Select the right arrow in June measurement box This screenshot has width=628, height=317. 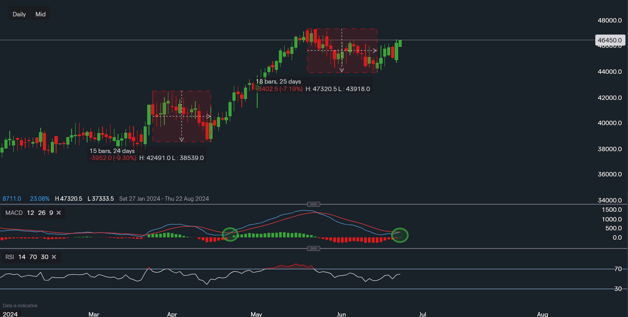[375, 50]
